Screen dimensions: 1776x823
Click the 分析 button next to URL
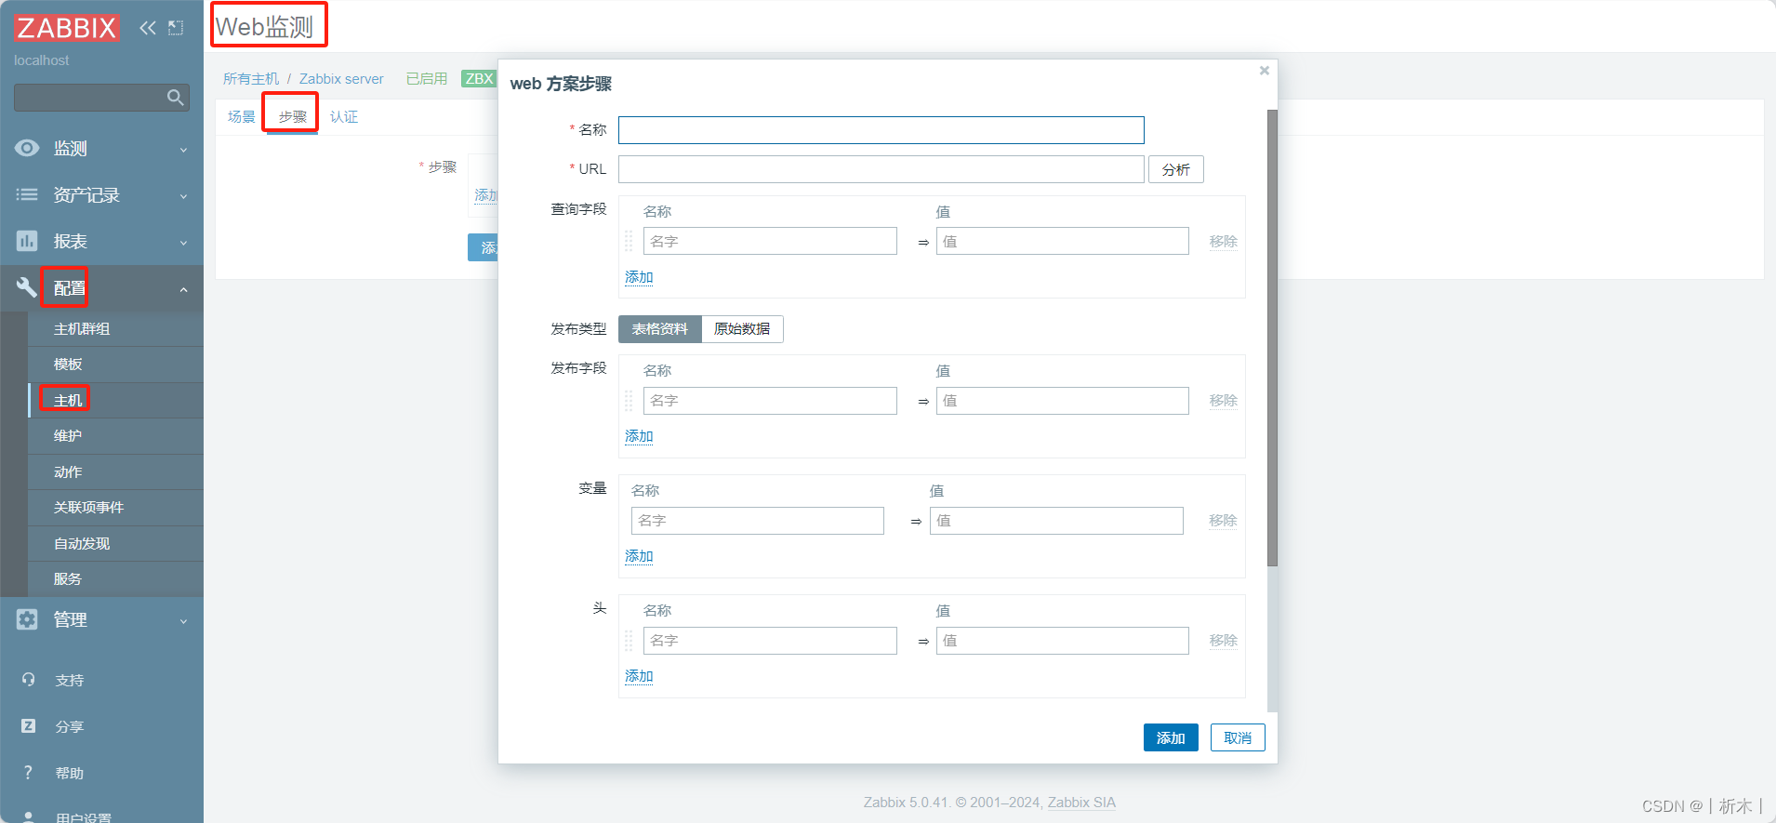click(1176, 169)
